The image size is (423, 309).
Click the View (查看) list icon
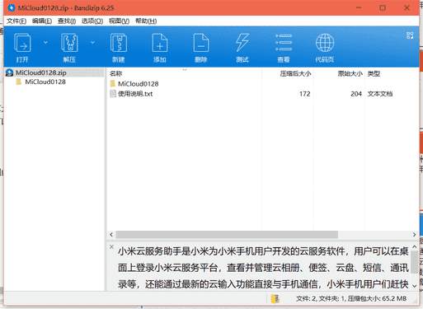tap(284, 43)
